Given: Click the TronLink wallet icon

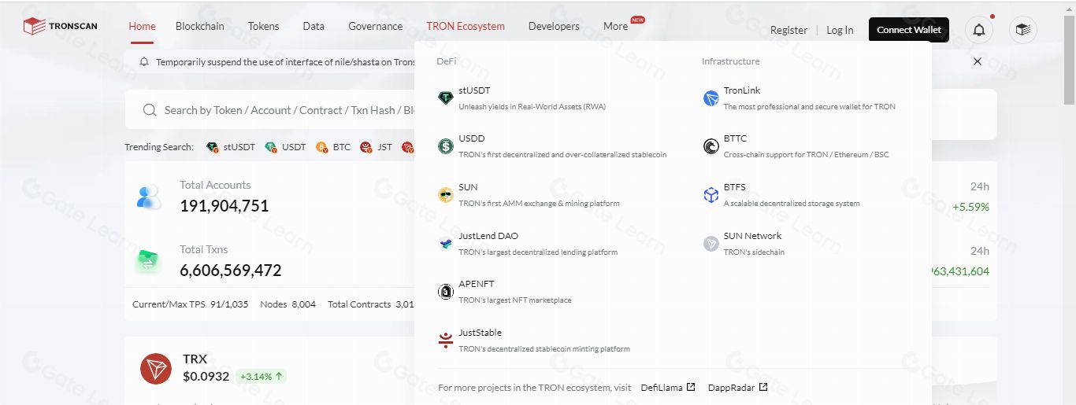Looking at the screenshot, I should pos(711,98).
